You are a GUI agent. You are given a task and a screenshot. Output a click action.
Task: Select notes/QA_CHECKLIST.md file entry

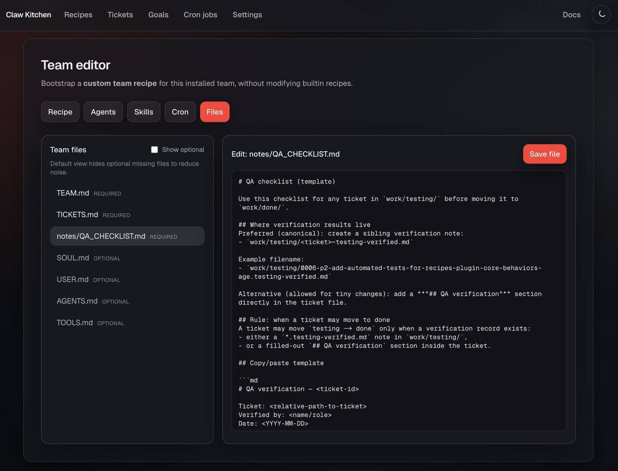[101, 236]
